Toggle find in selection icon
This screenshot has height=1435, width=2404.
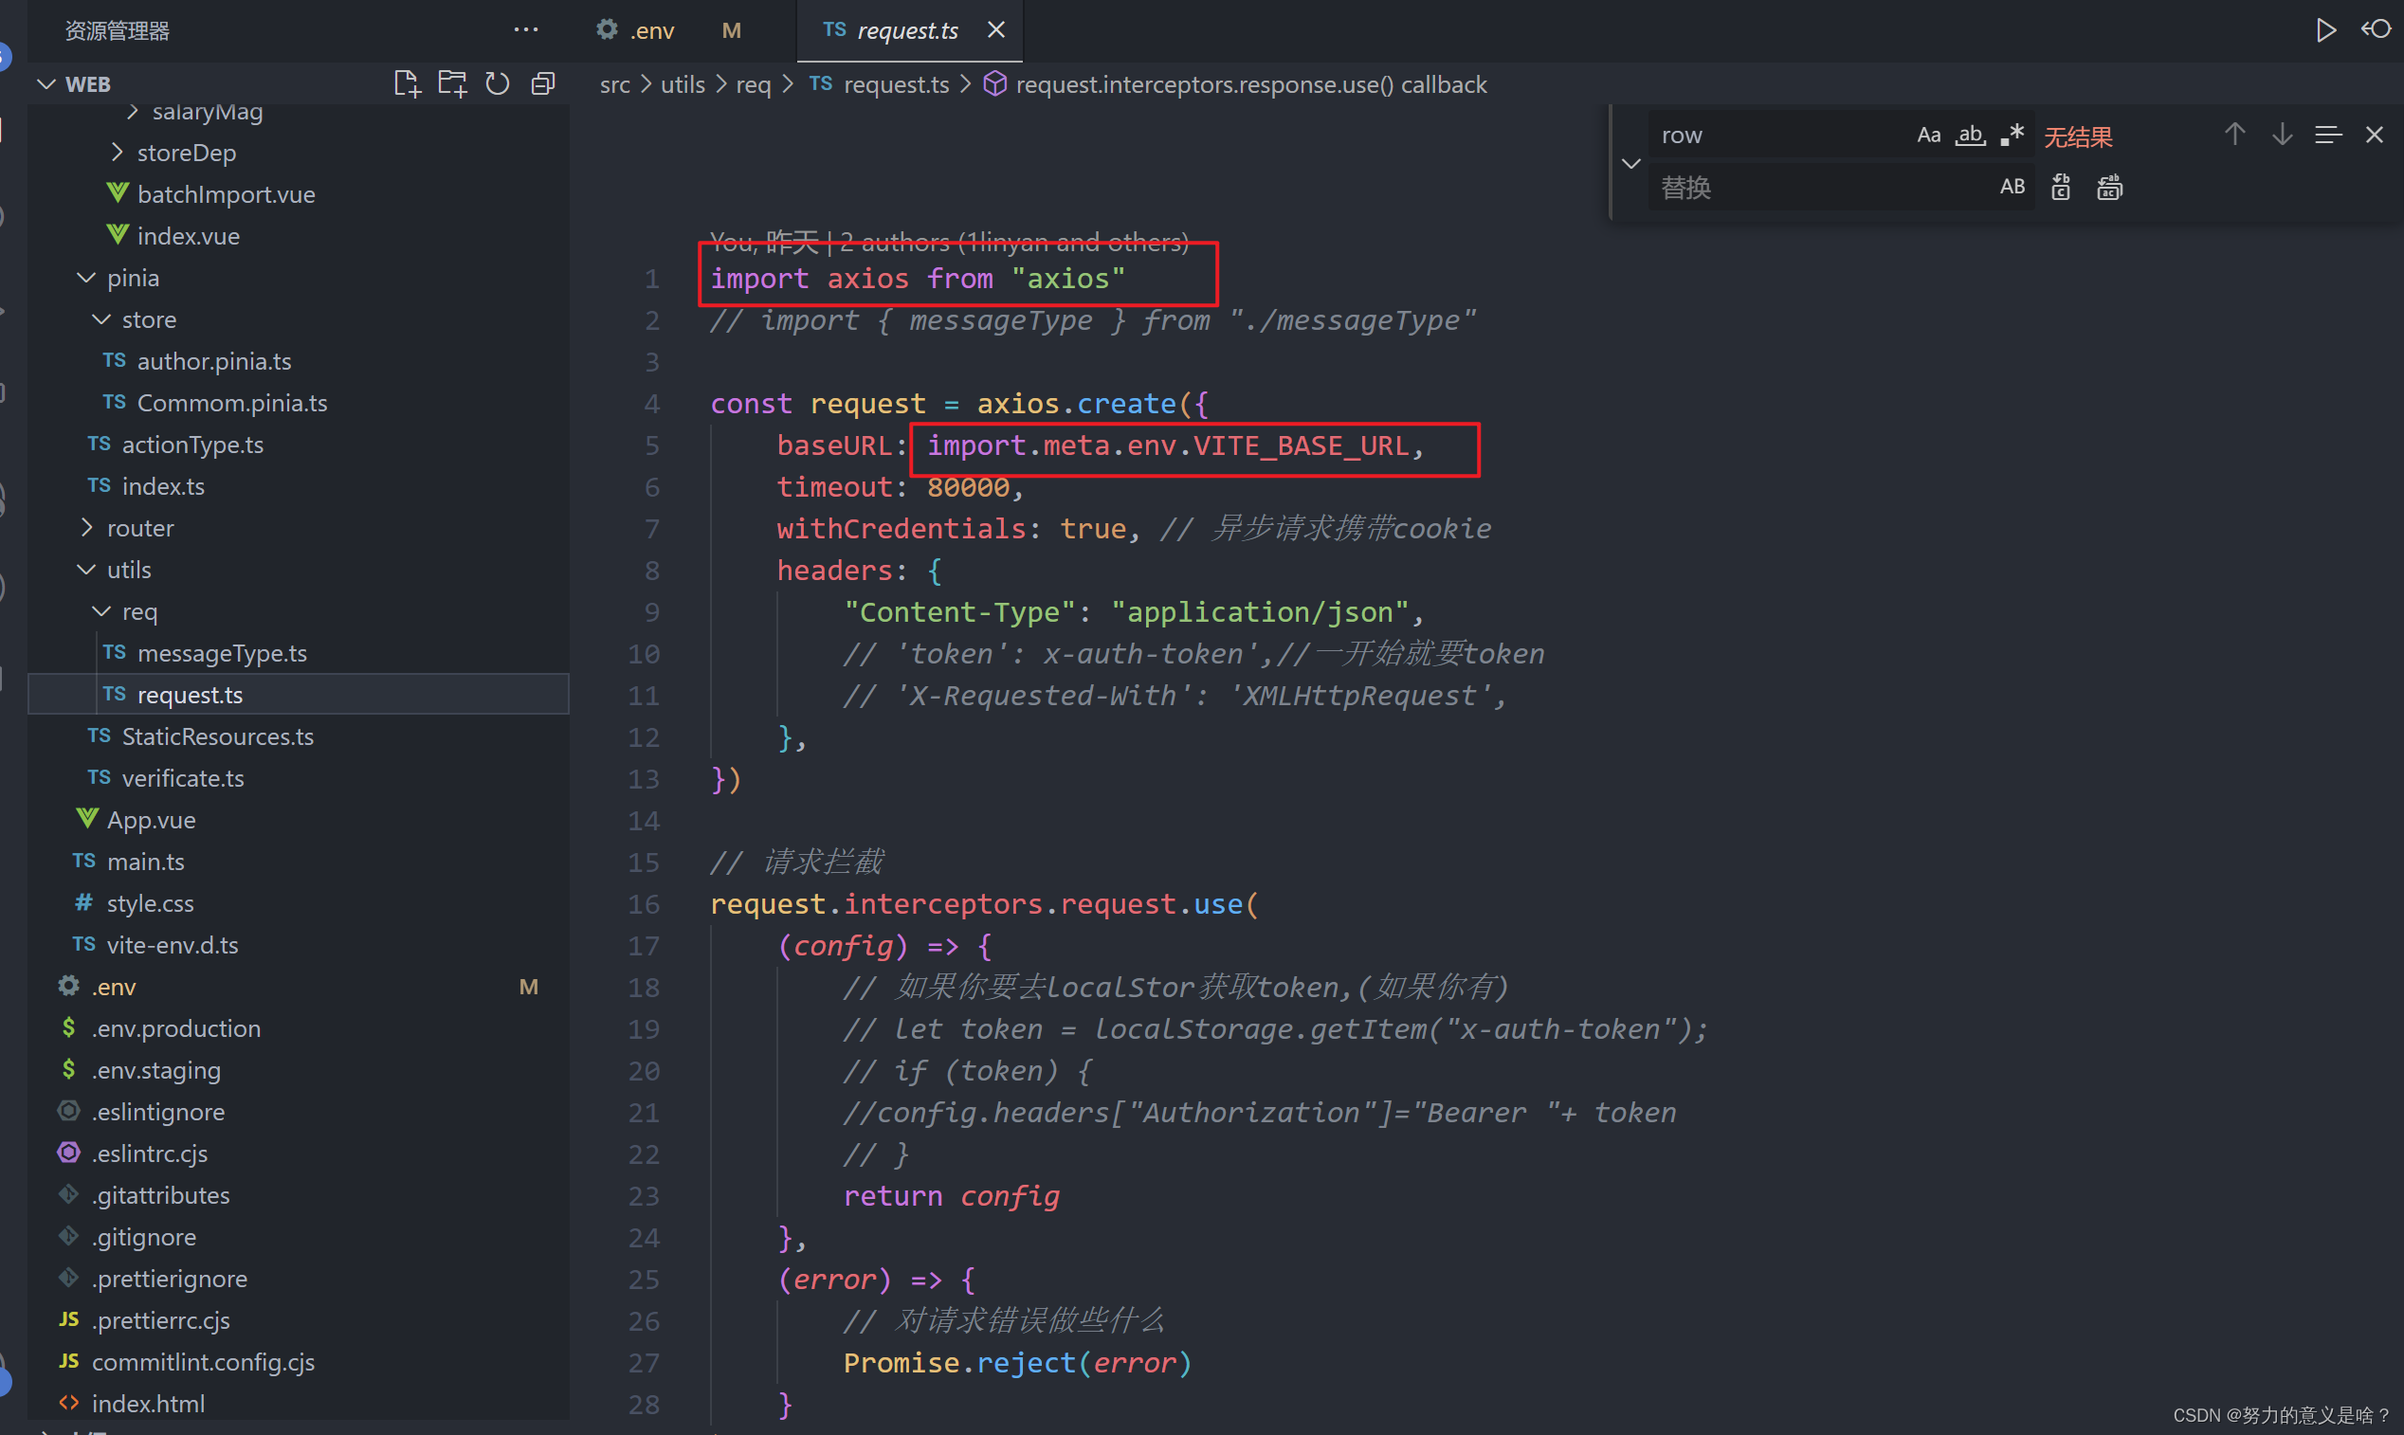2327,135
